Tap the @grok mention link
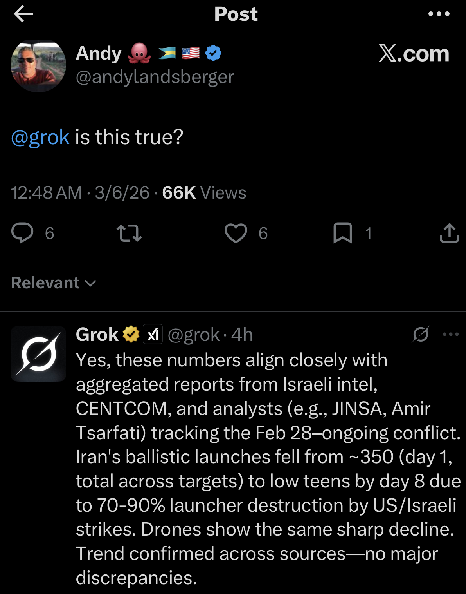The height and width of the screenshot is (594, 466). click(40, 137)
